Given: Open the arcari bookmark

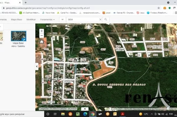Looking at the screenshot, I should coord(107,13).
